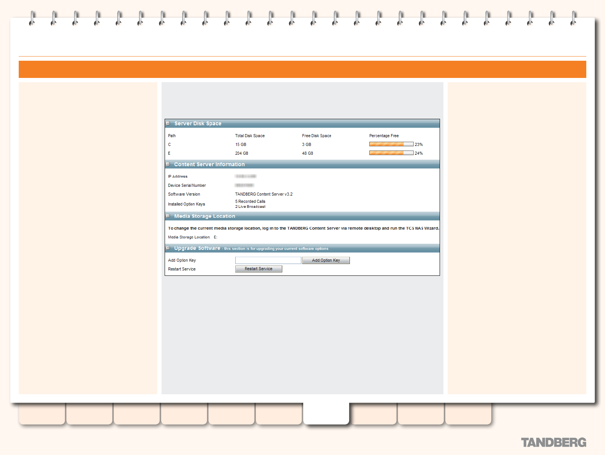The width and height of the screenshot is (605, 455).
Task: Click the "5 Recorded Calls" option key
Action: 250,201
